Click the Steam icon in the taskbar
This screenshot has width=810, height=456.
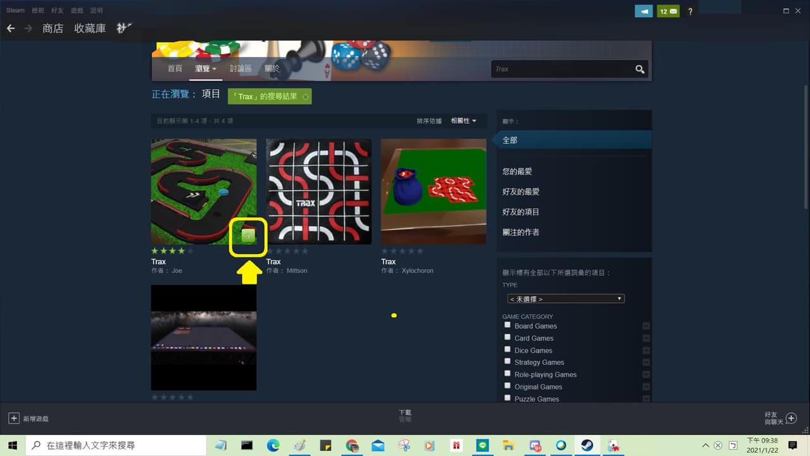click(587, 445)
